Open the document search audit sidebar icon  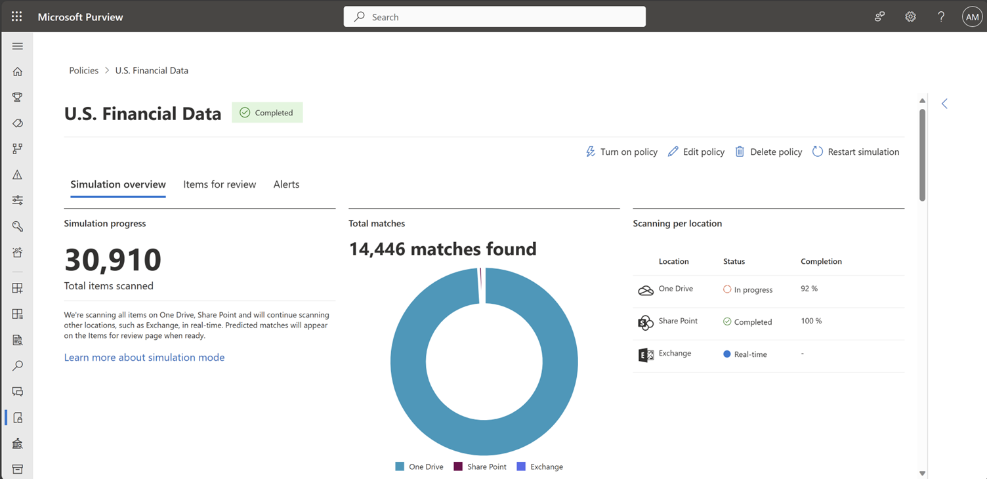[18, 340]
